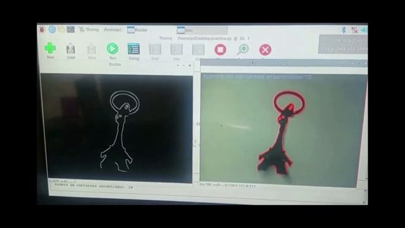
Task: Switch to the highlighted taskbar window entry
Action: point(202,30)
